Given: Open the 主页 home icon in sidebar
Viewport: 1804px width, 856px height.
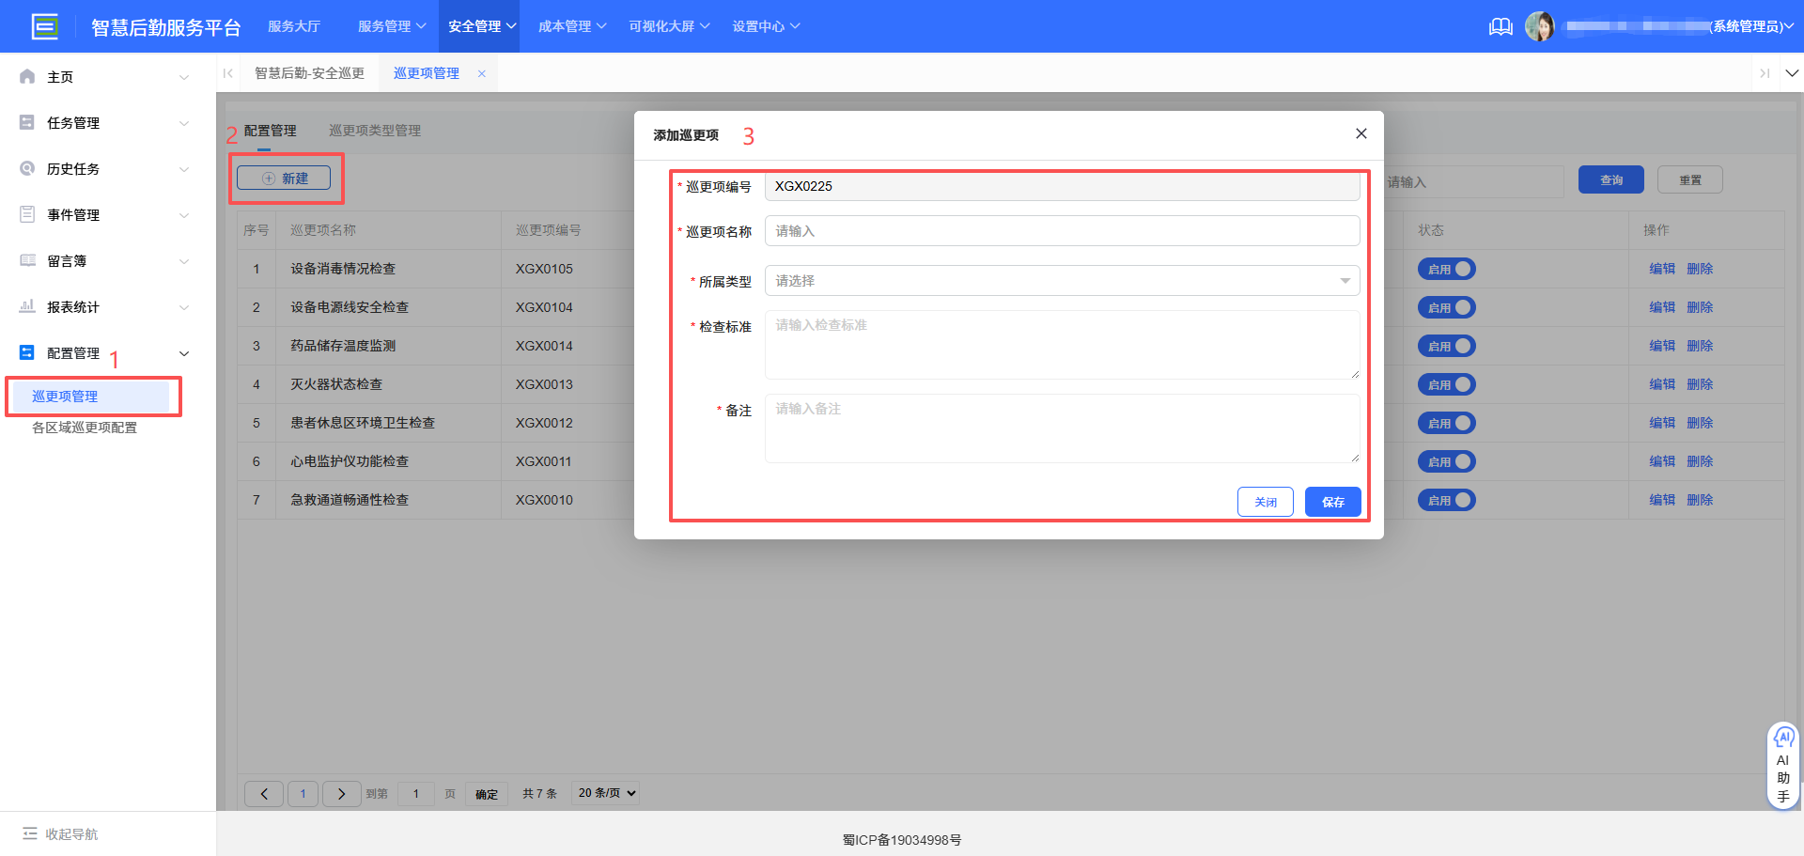Looking at the screenshot, I should click(x=26, y=76).
